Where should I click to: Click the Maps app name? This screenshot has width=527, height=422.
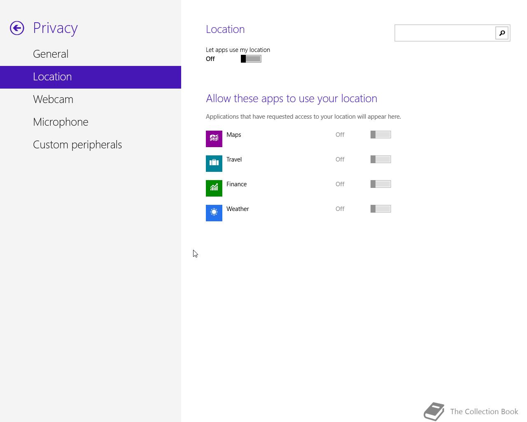[x=234, y=135]
